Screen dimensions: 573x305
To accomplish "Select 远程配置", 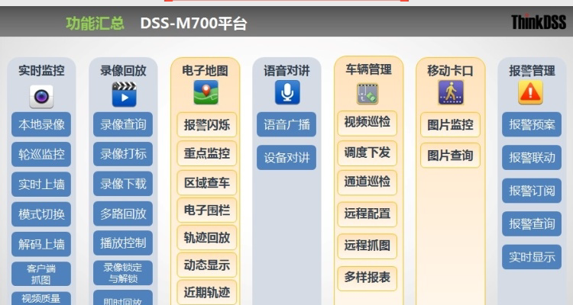I will pos(367,214).
